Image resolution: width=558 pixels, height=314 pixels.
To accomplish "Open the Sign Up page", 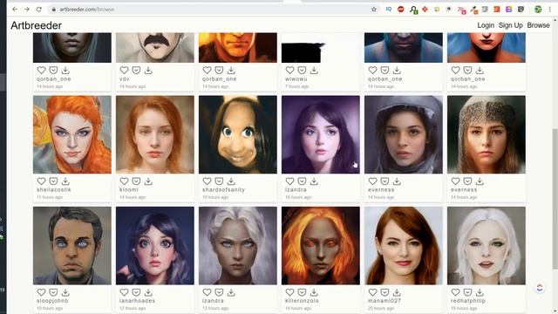I will (511, 25).
